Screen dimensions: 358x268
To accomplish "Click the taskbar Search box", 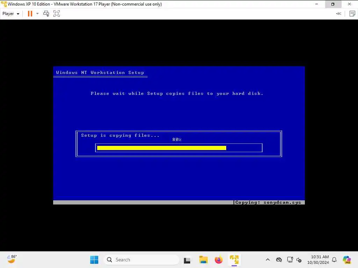I will [141, 260].
